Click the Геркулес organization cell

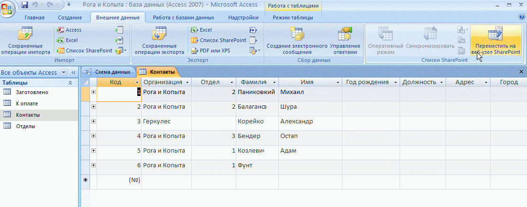tap(166, 123)
